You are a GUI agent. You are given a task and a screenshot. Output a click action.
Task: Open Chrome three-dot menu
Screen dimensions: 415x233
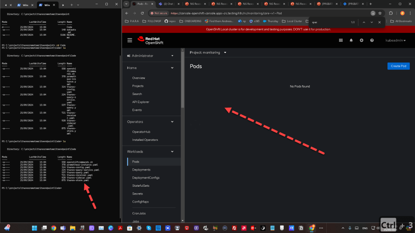(x=410, y=13)
